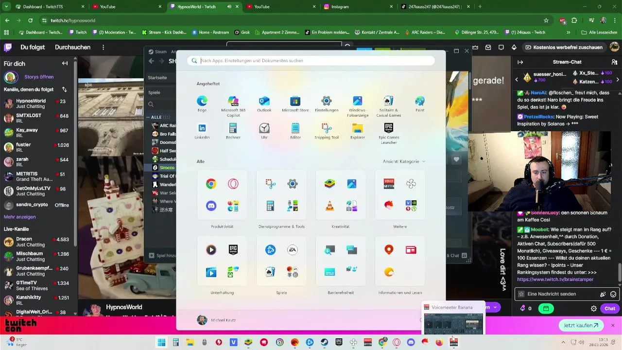Click the purple Chat send button
This screenshot has height=350, width=622.
(609, 308)
